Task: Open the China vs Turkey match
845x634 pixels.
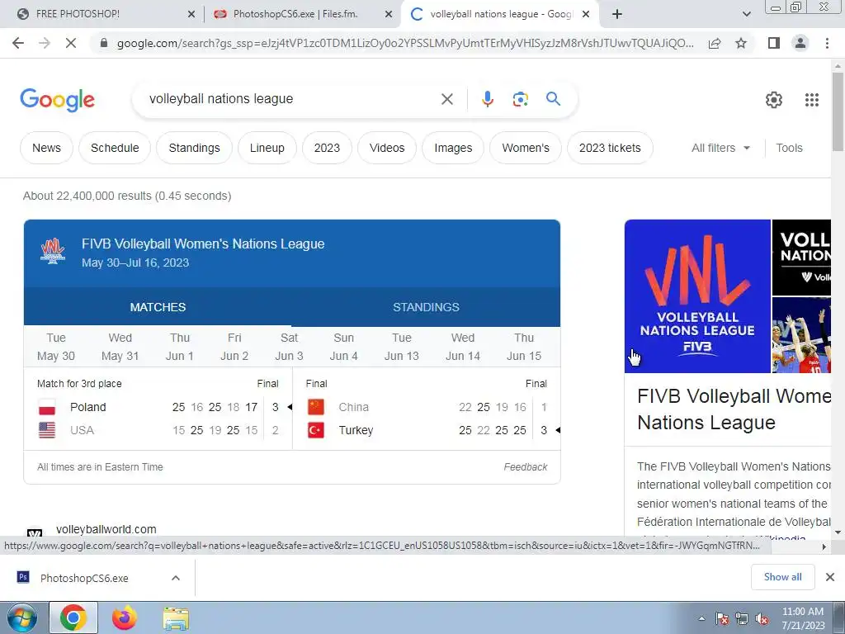Action: coord(427,409)
